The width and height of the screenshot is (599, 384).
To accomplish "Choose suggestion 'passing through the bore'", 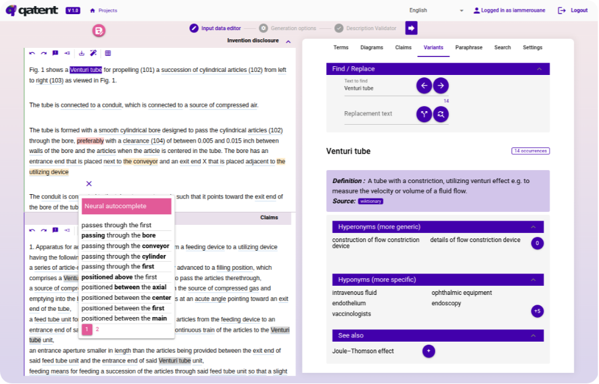I will [x=119, y=236].
